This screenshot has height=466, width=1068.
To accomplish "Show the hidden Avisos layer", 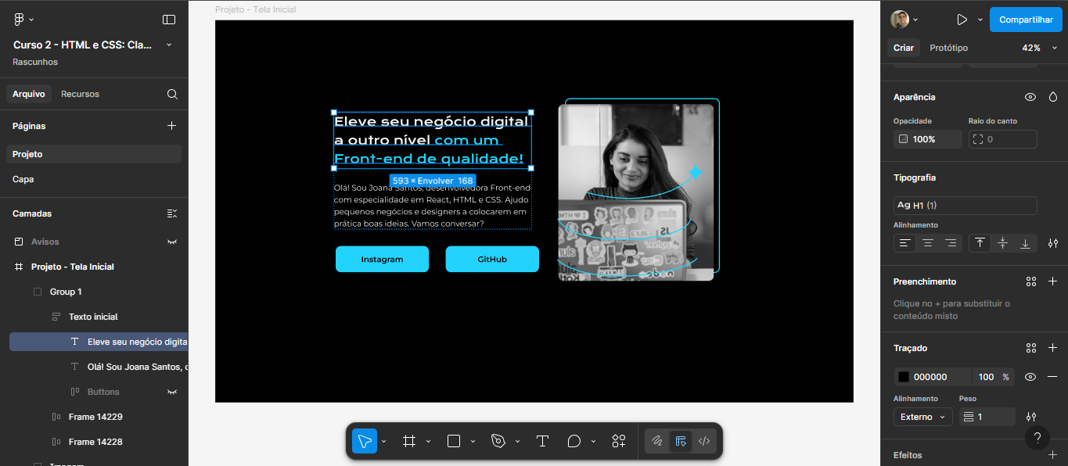I will (172, 242).
